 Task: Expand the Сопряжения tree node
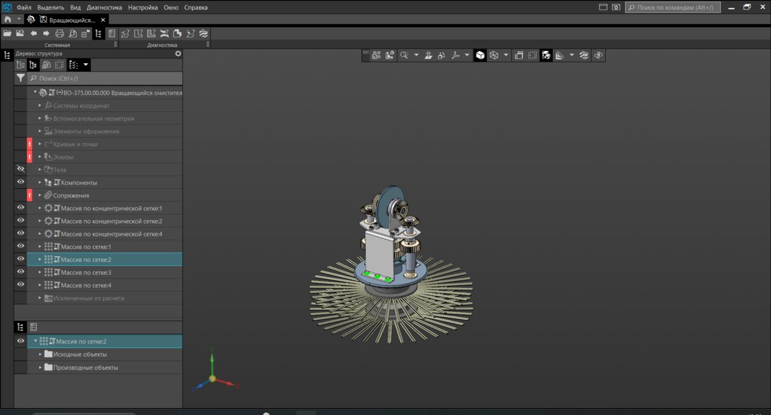(x=40, y=195)
